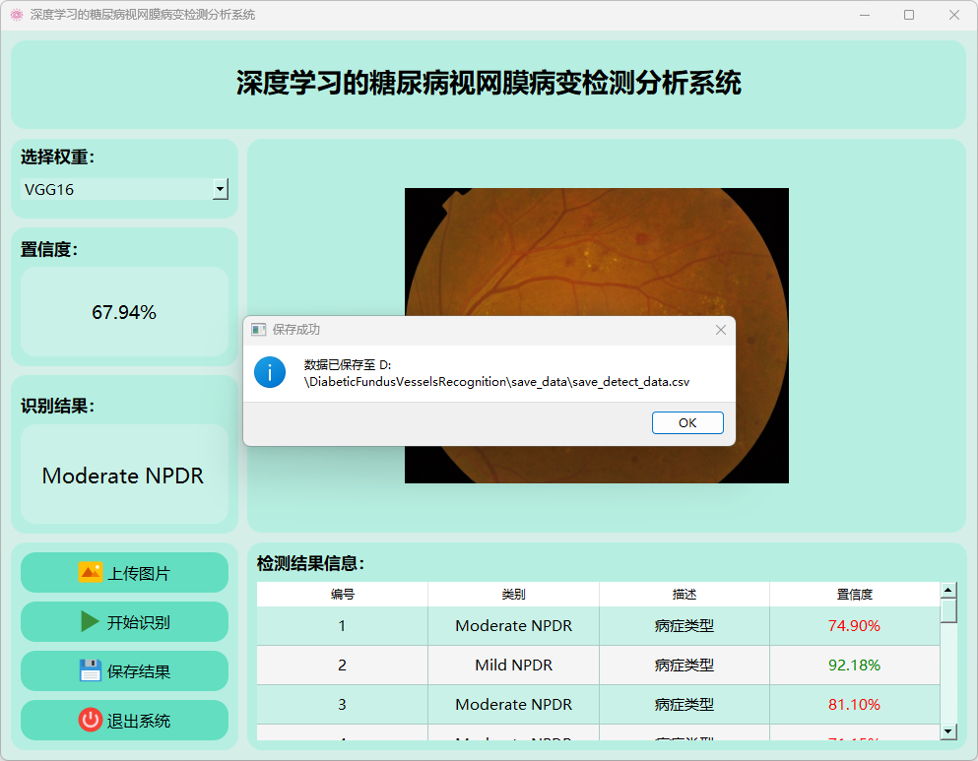Click the 置信度 column header
This screenshot has width=978, height=761.
854,595
